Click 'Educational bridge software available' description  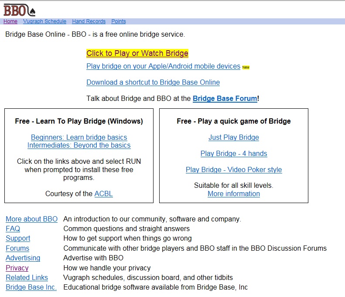click(156, 287)
